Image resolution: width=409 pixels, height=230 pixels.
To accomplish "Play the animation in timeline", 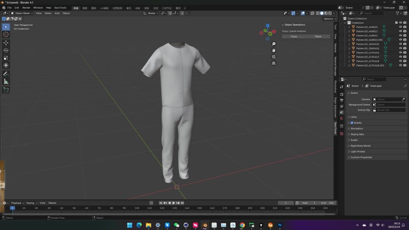I will (x=174, y=203).
